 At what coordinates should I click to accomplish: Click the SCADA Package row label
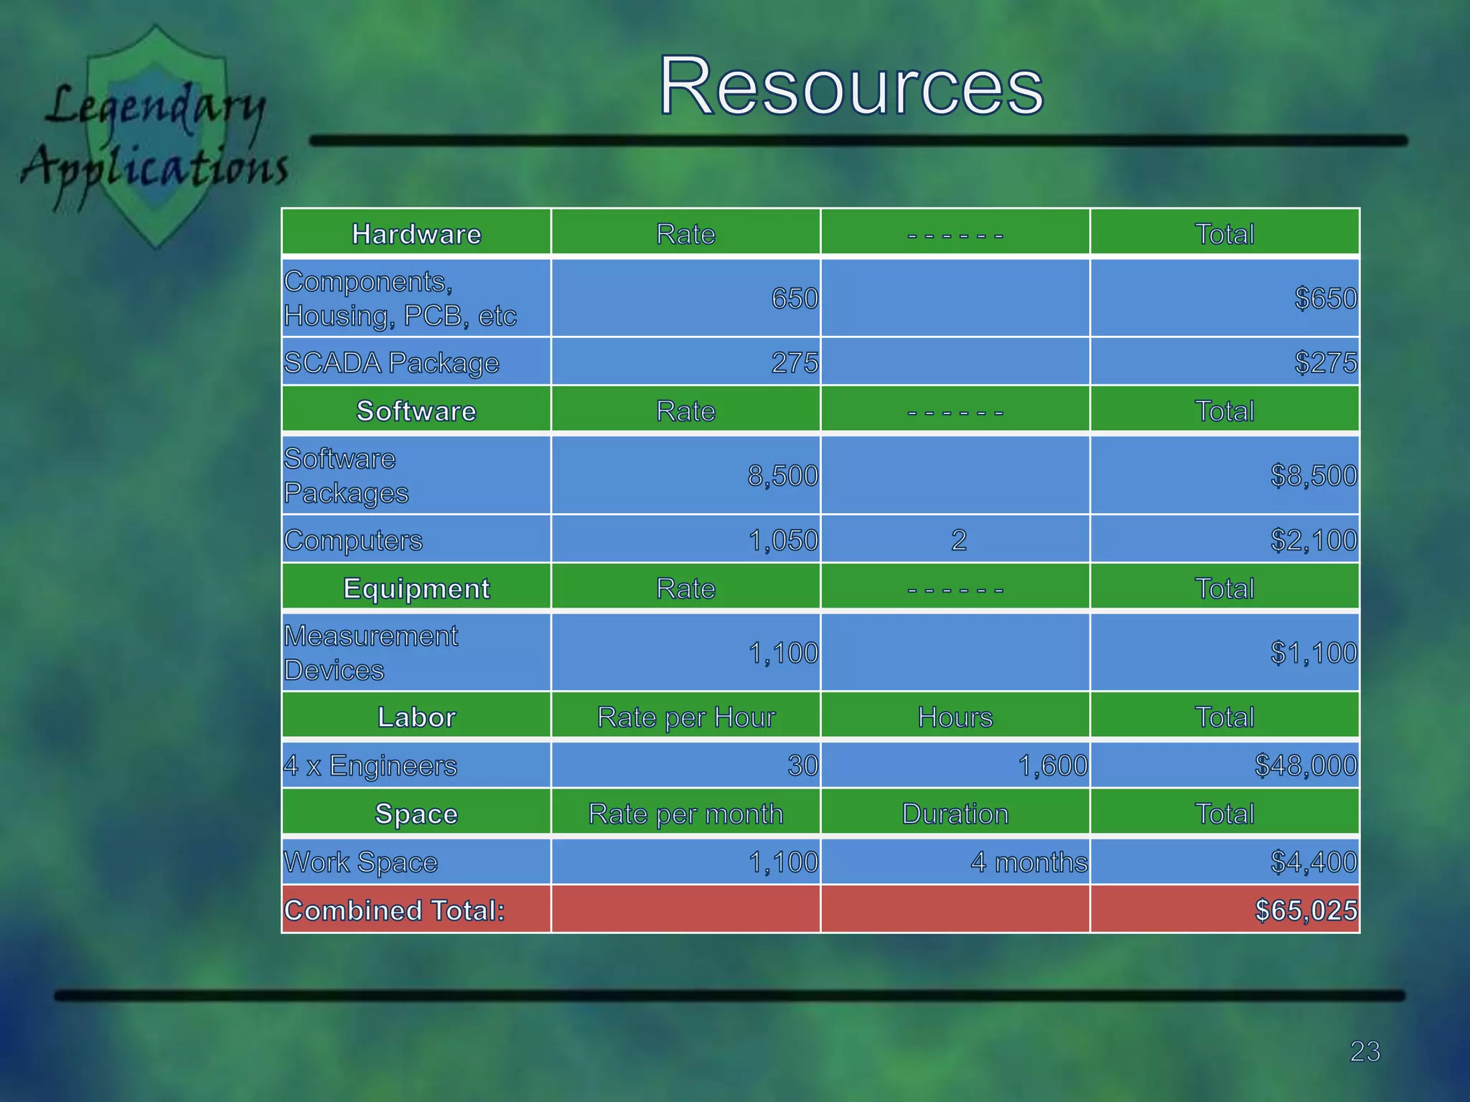[391, 362]
